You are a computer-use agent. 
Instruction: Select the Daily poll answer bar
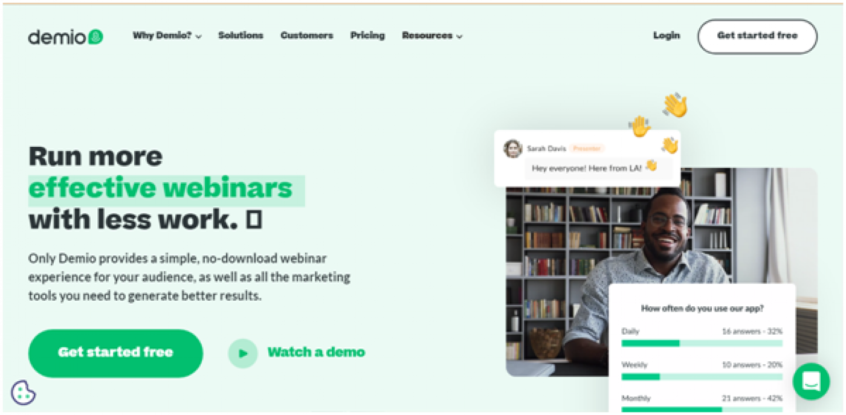702,343
